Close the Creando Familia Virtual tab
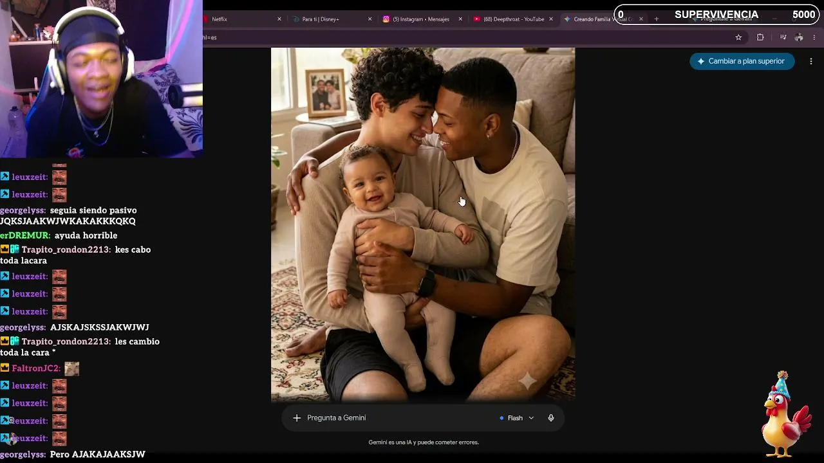This screenshot has width=824, height=463. (x=641, y=19)
